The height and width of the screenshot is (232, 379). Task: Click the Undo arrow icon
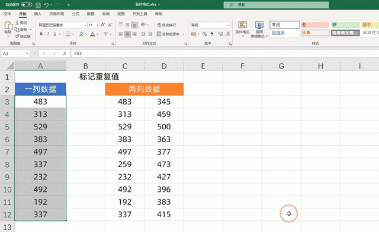[x=46, y=5]
